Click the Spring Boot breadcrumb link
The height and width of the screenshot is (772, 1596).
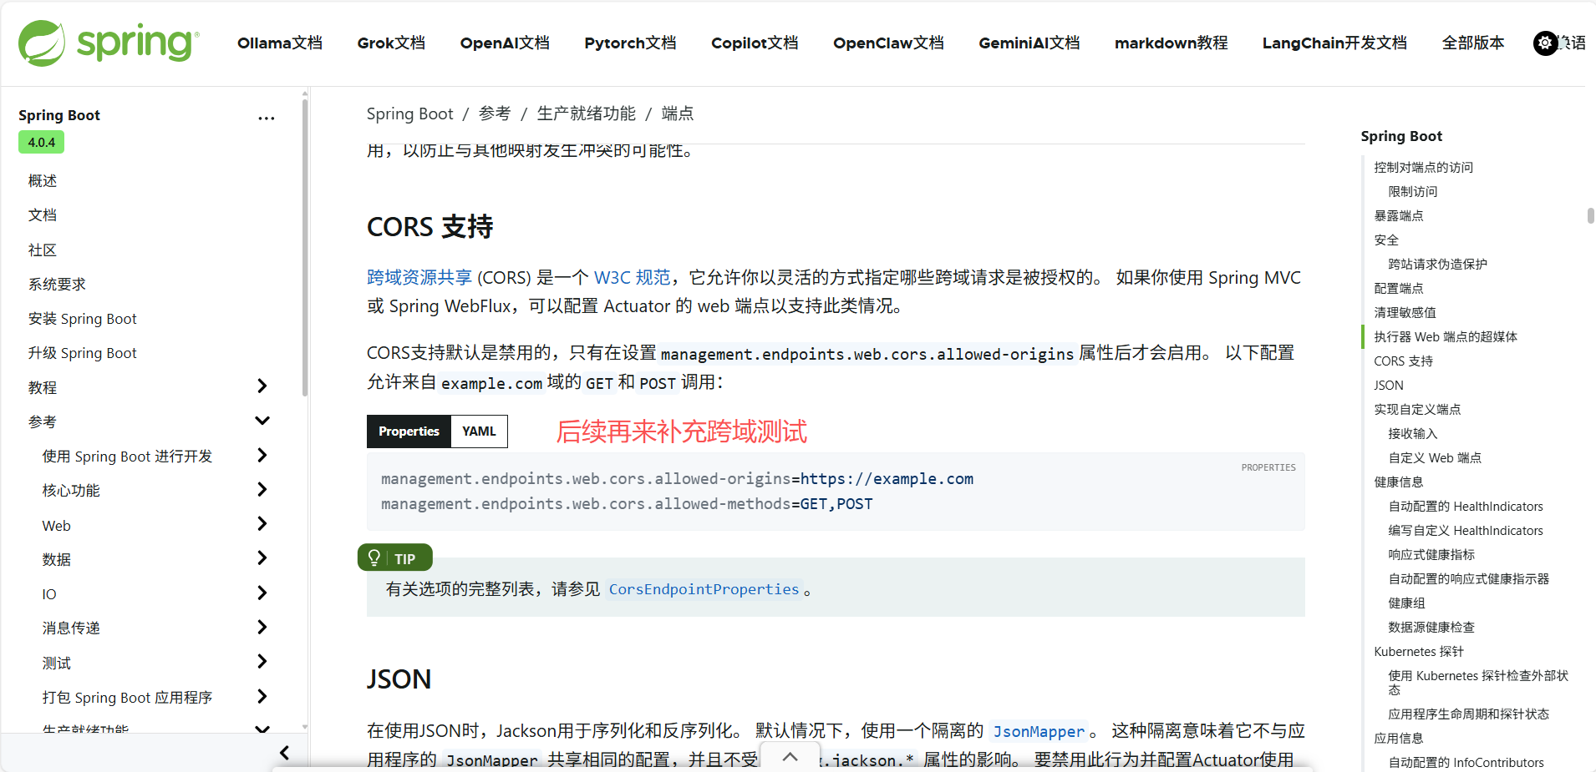(x=409, y=114)
